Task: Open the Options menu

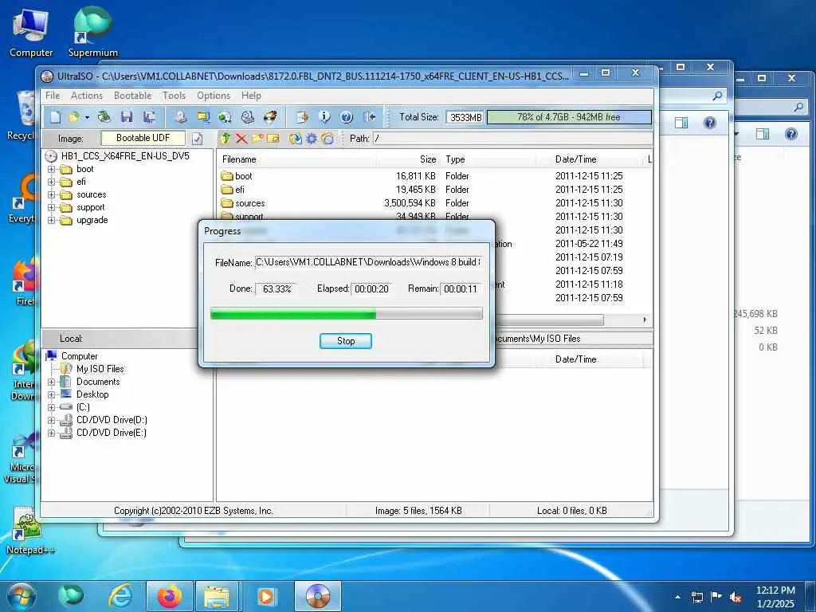Action: tap(214, 96)
